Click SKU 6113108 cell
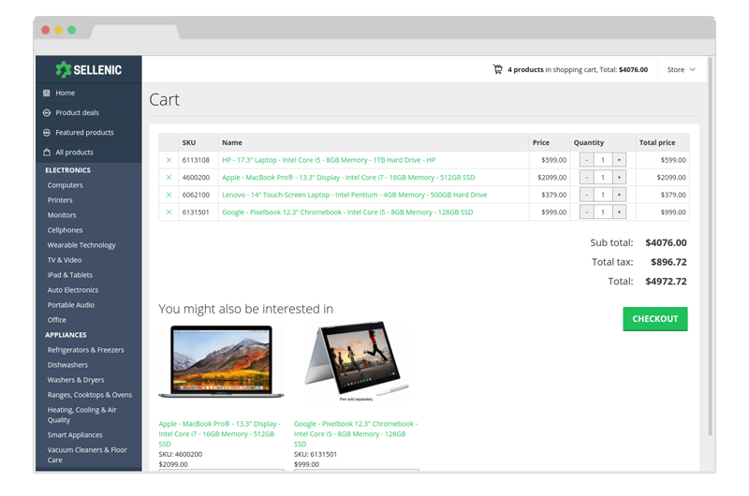 click(198, 160)
